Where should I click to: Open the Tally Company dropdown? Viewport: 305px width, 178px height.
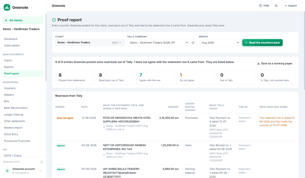158,43
